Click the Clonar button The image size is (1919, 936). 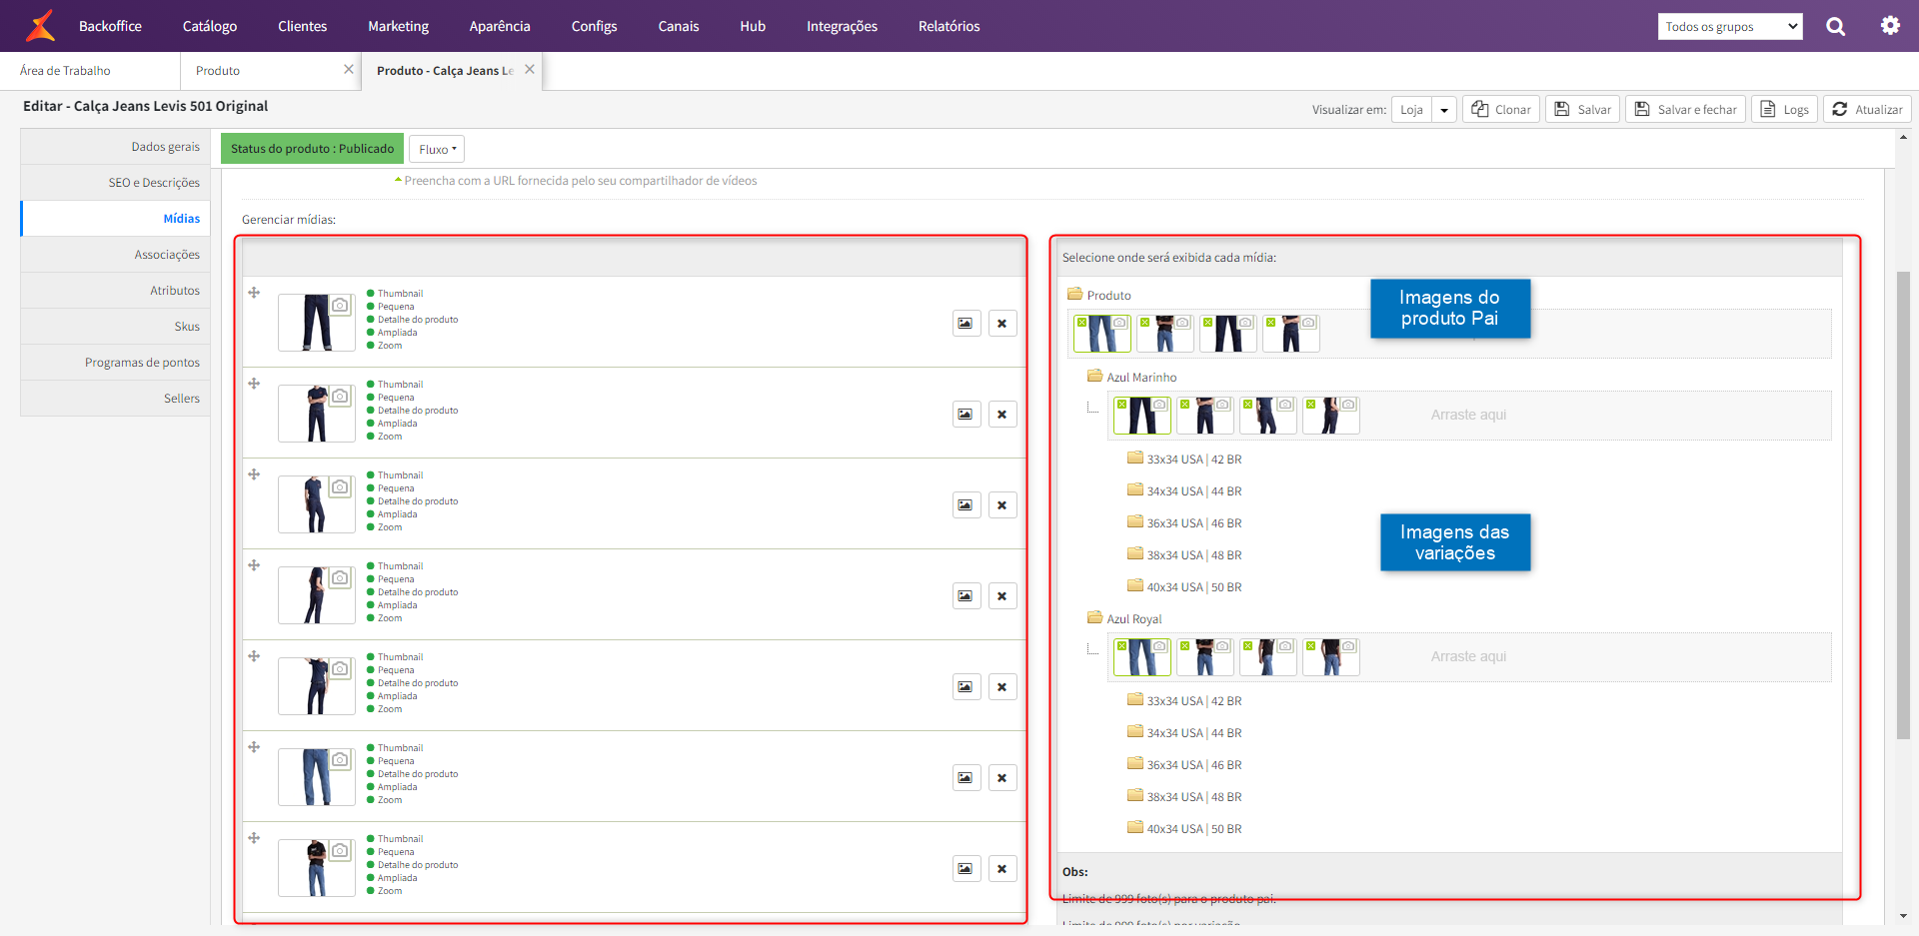(1501, 110)
